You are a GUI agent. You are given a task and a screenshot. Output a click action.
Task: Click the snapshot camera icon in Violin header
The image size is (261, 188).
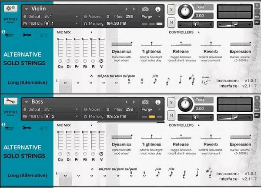(x=145, y=9)
